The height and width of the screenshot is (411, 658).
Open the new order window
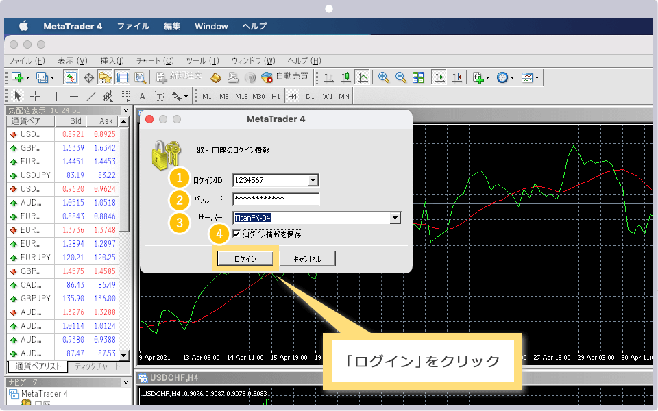(180, 77)
